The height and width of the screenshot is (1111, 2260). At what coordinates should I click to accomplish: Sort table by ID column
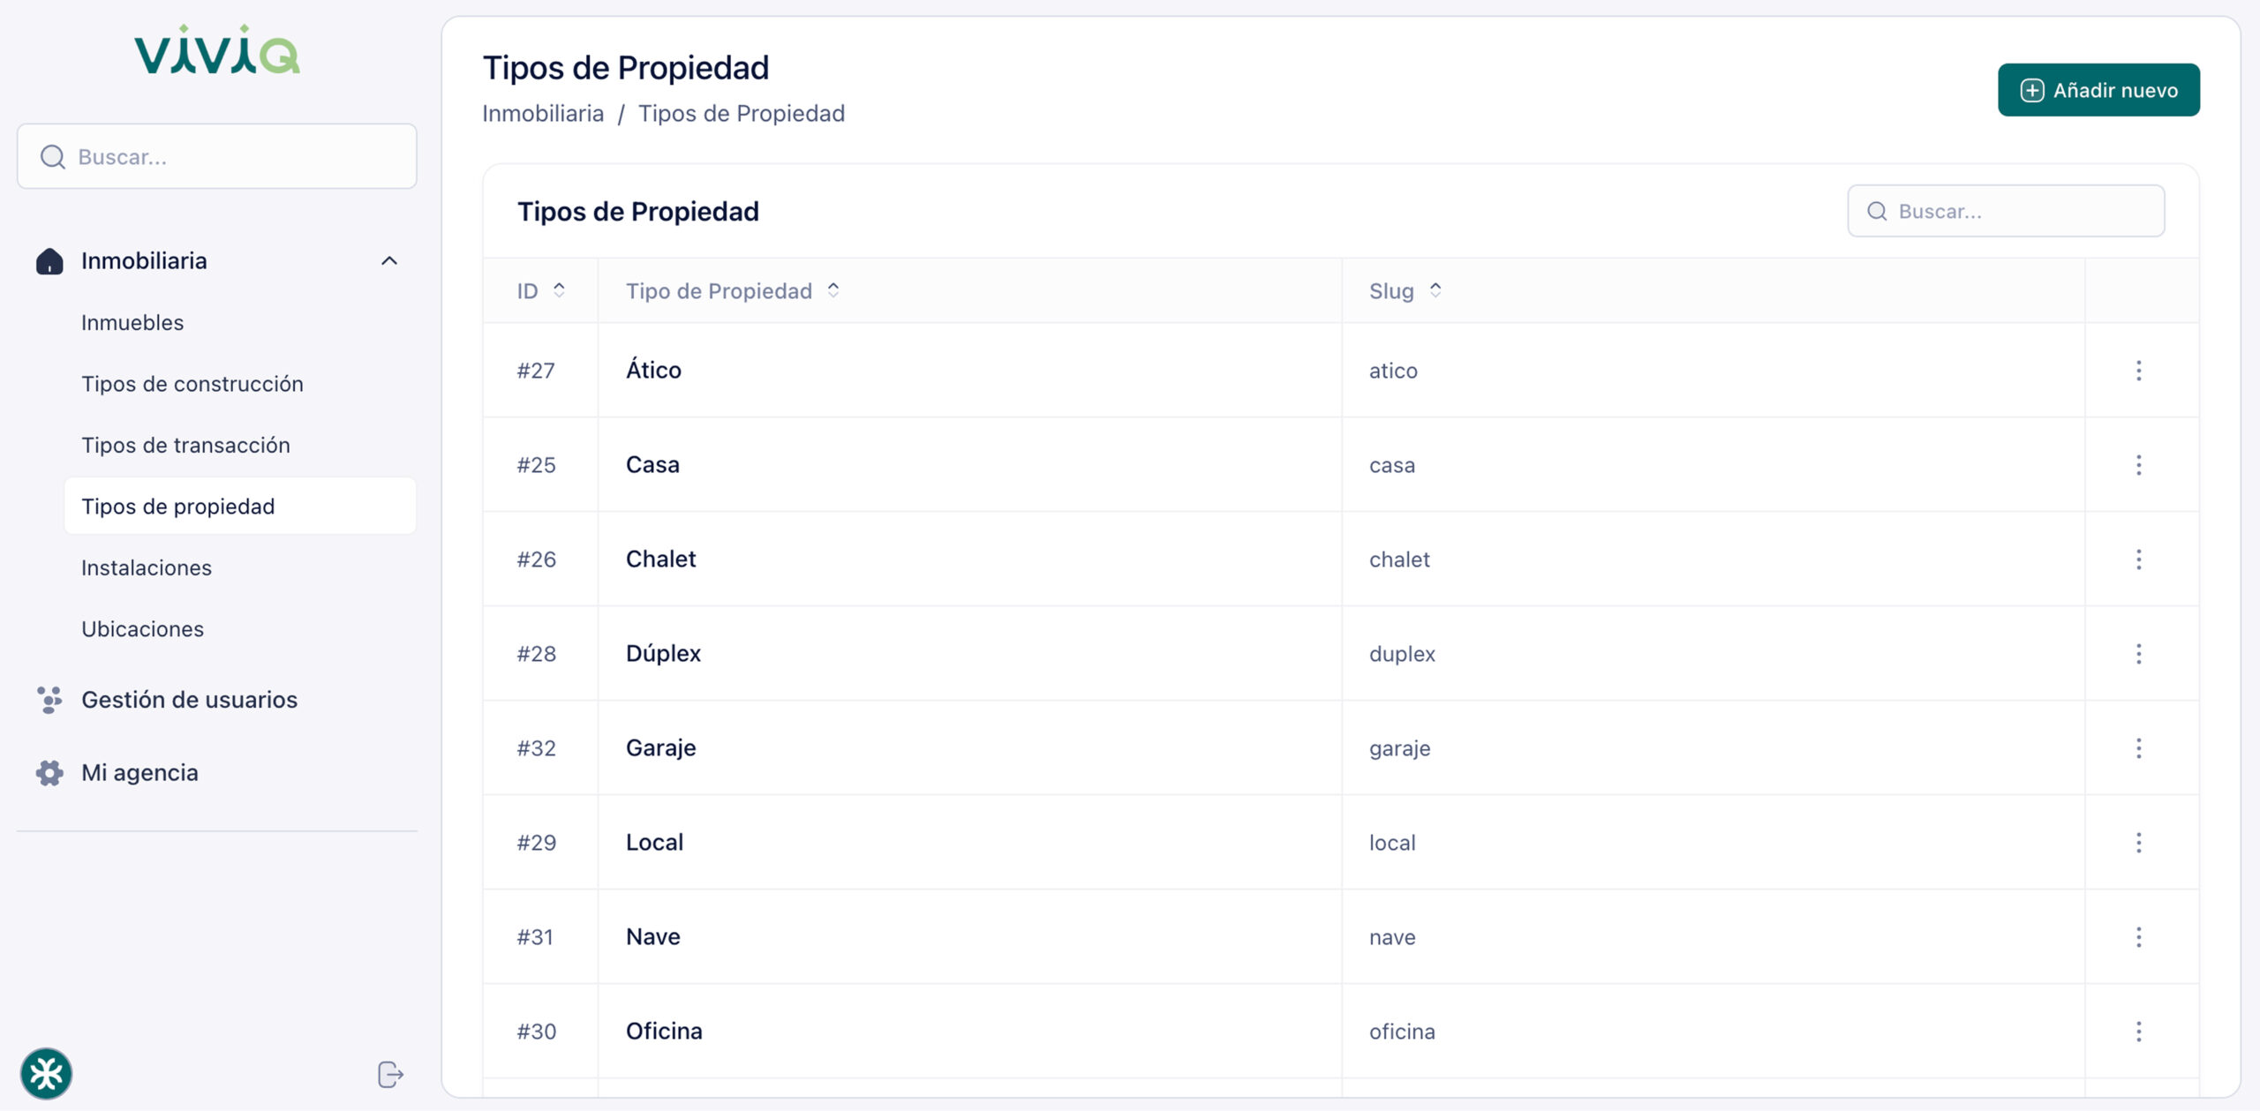coord(559,290)
